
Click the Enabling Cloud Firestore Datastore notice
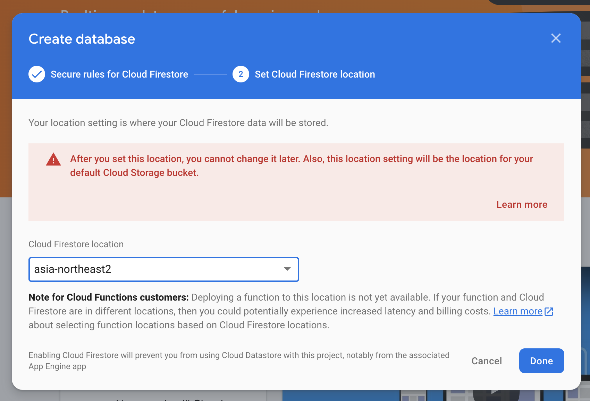point(239,361)
